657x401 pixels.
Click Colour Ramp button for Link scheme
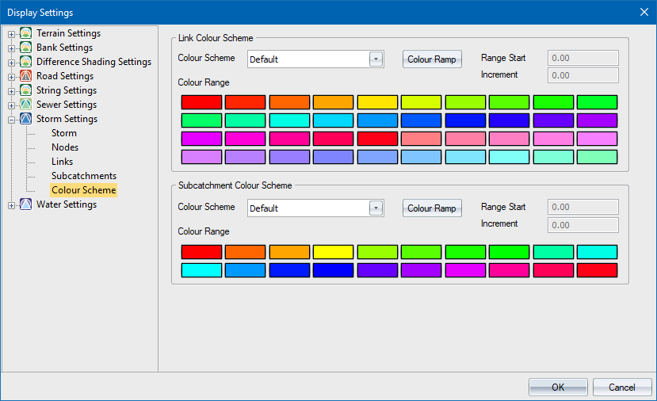point(432,59)
